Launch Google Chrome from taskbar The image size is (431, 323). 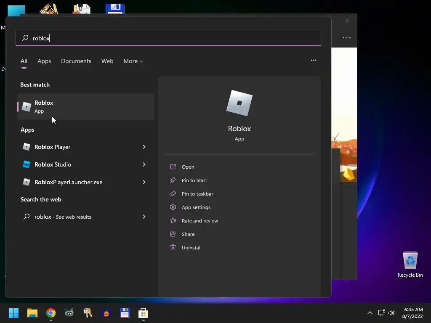51,313
